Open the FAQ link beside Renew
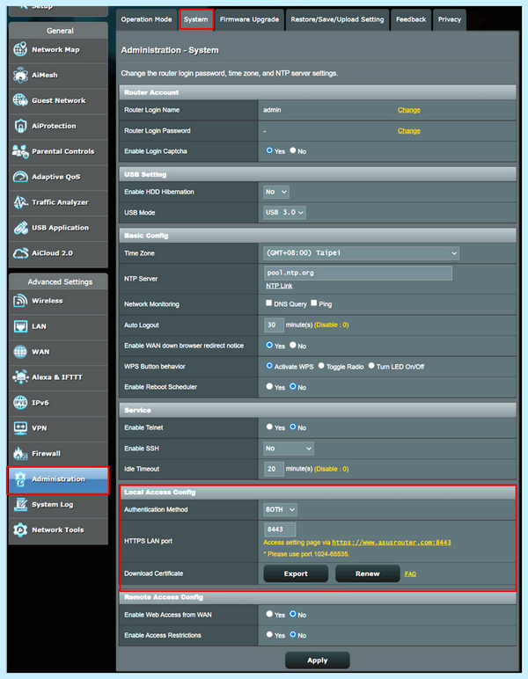Image resolution: width=528 pixels, height=679 pixels. point(410,574)
